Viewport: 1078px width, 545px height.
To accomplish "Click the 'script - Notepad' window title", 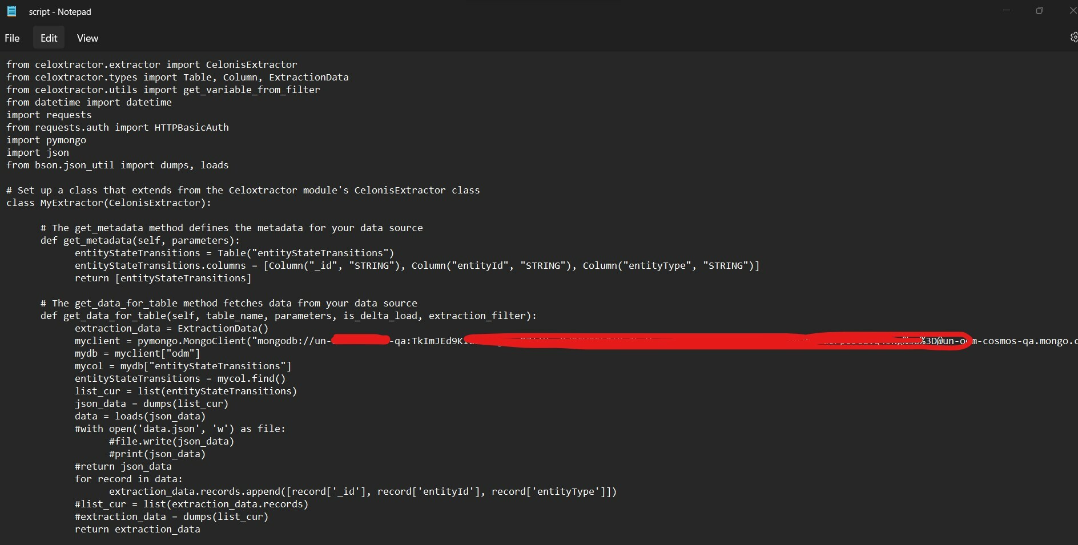I will point(60,11).
